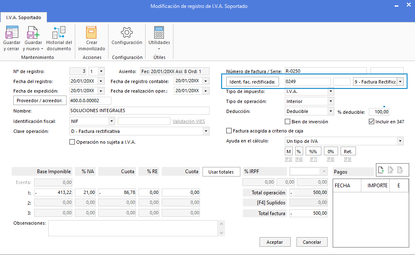Click Crear inmovilizado icon
Viewport: 415px width, 255px height.
pos(91,32)
